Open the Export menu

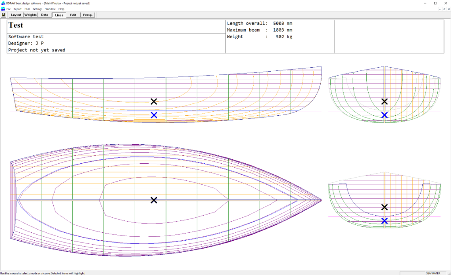[x=17, y=9]
